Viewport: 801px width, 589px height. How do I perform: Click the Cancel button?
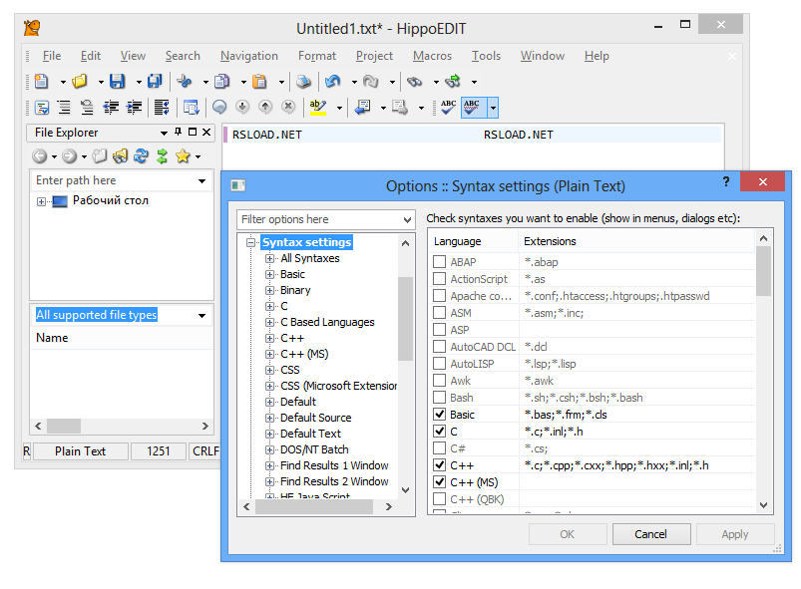coord(650,534)
